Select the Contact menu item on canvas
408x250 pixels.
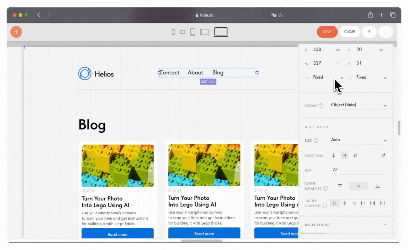[x=169, y=73]
